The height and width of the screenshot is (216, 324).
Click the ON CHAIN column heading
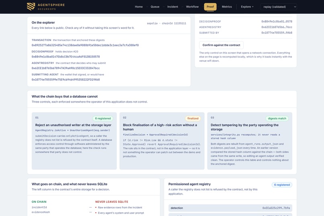click(39, 202)
